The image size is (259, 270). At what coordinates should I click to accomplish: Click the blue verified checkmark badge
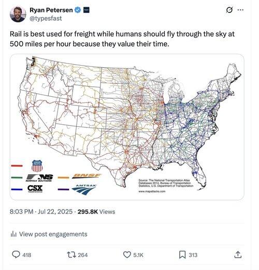pos(78,10)
